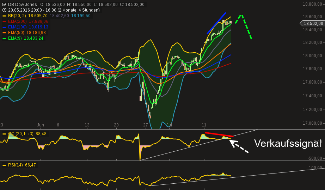Click the 17.000,00 price axis label

point(312,123)
